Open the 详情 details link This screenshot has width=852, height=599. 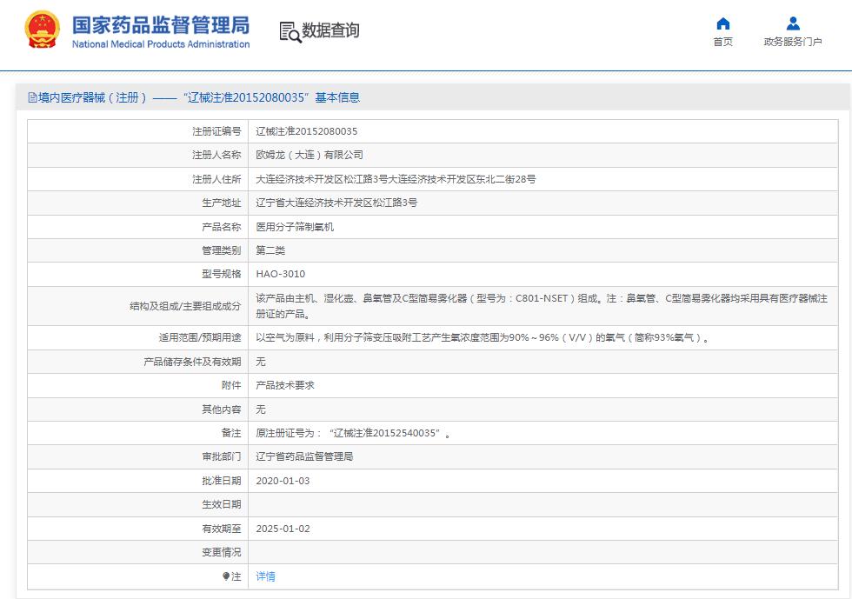tap(265, 576)
